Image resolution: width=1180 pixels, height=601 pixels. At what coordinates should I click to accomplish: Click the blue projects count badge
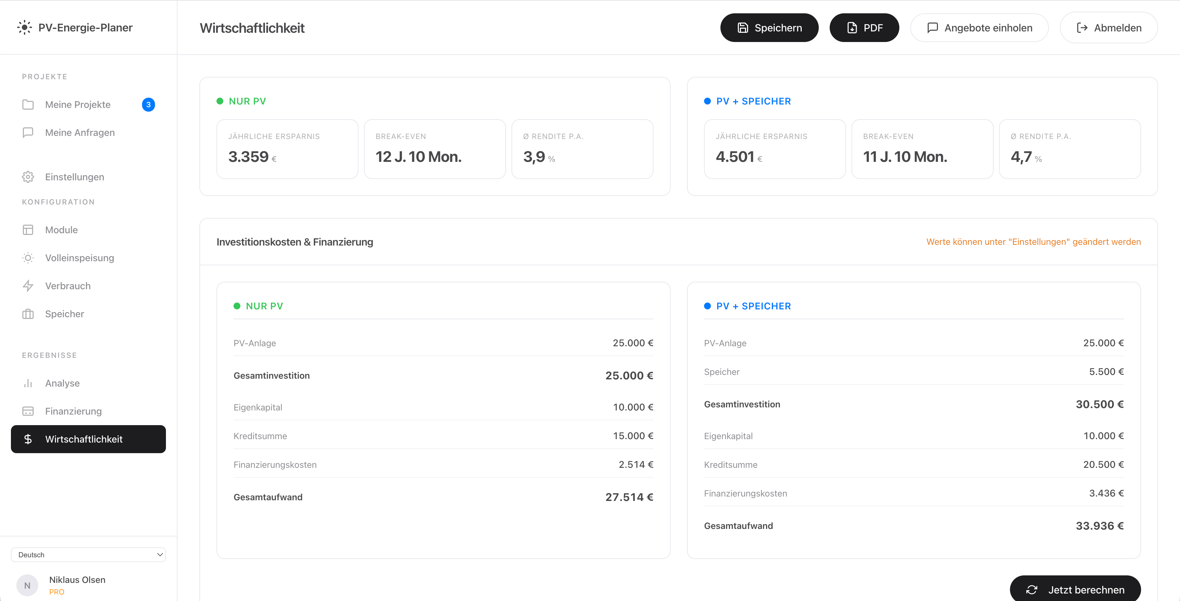[149, 104]
